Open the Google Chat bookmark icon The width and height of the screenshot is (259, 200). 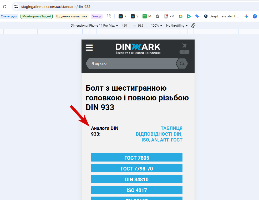181,16
